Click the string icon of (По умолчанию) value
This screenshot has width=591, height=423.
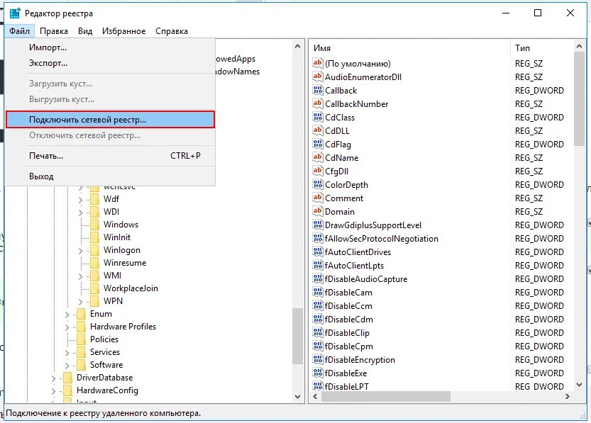tap(318, 63)
